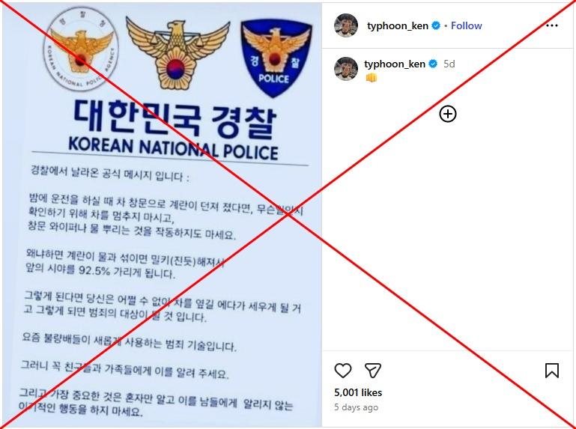Click the header profile picture beside Follow
The height and width of the screenshot is (429, 576).
click(346, 25)
